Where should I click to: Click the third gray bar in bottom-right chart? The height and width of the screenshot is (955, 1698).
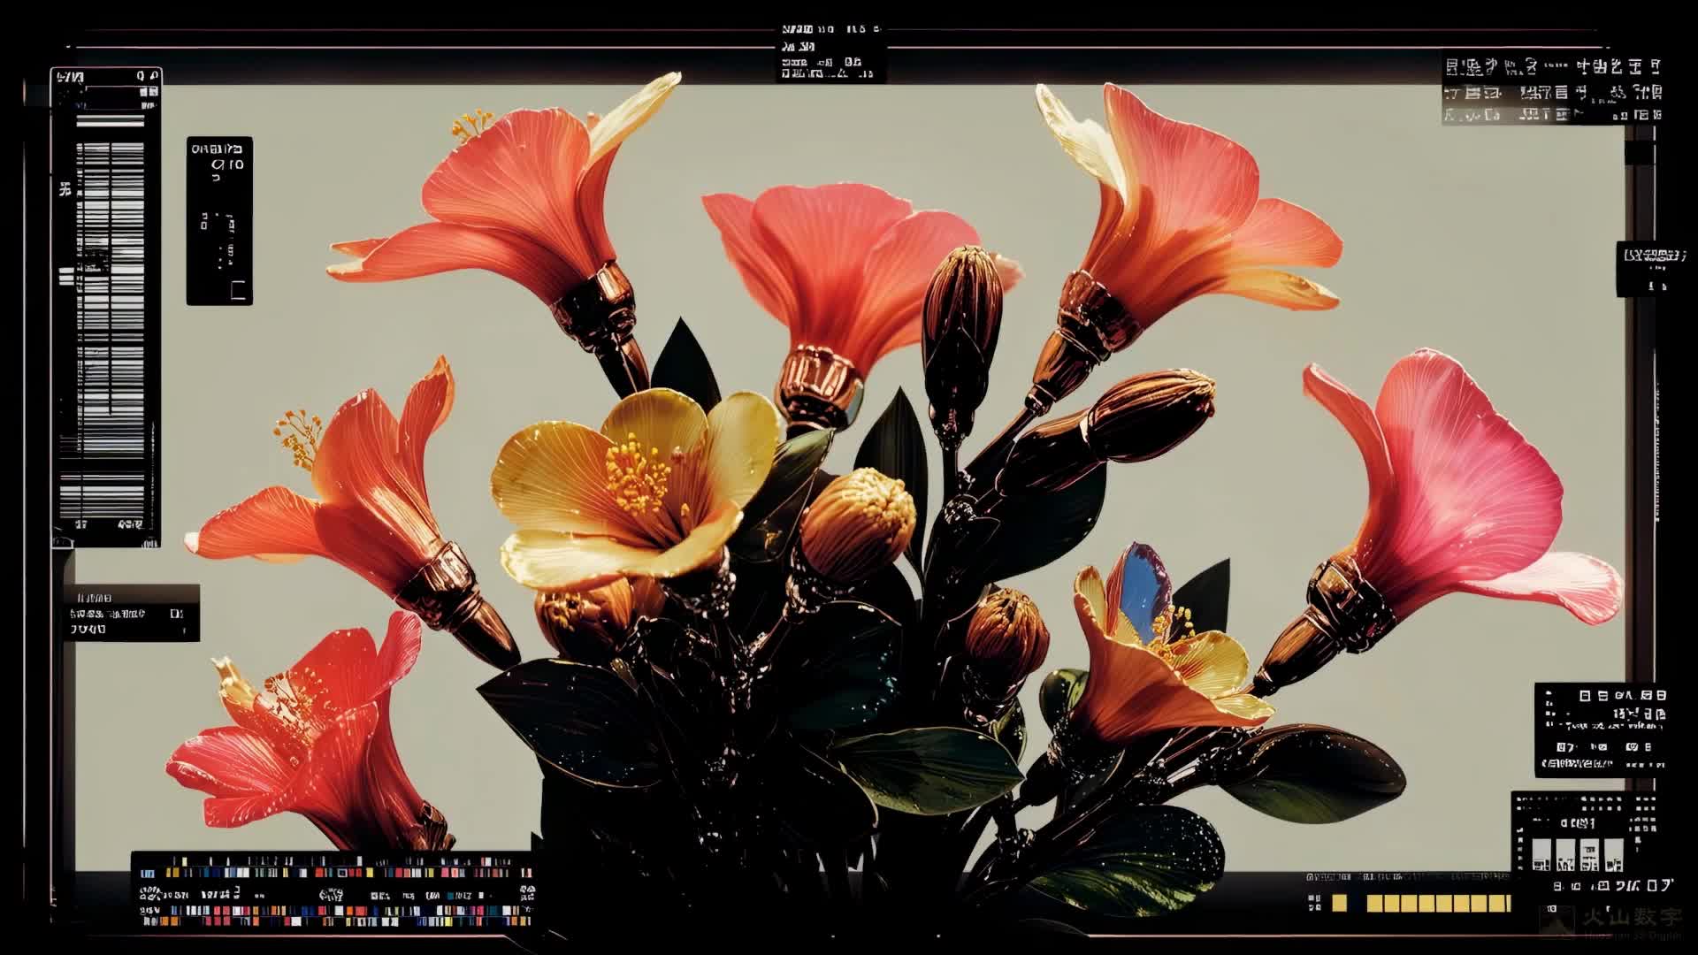pyautogui.click(x=1589, y=854)
